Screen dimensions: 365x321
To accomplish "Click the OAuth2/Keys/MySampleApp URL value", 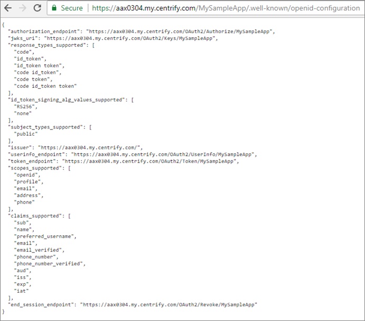I will pos(131,38).
